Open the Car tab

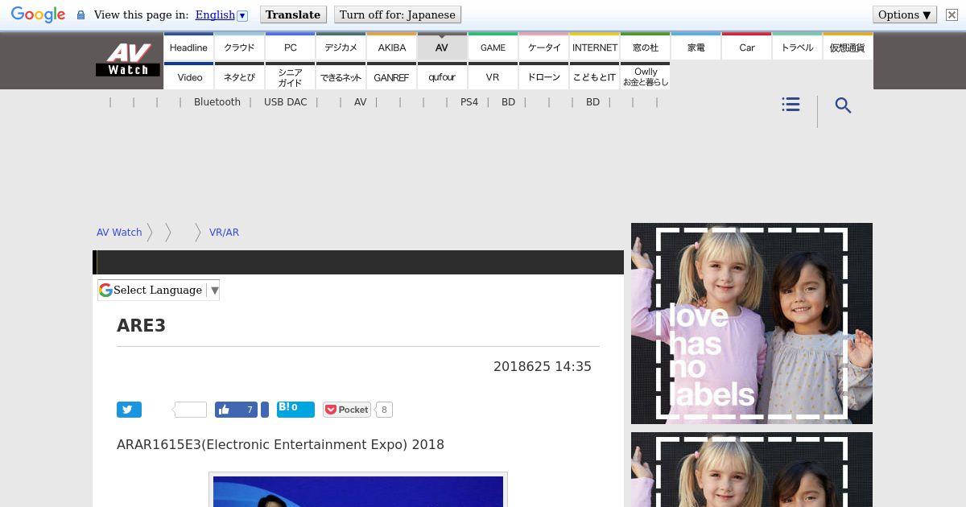click(746, 47)
